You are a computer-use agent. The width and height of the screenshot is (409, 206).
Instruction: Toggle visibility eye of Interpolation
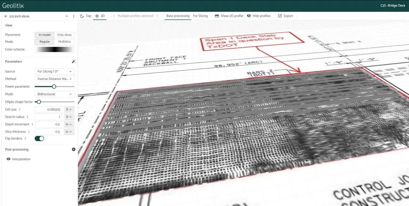coord(8,159)
